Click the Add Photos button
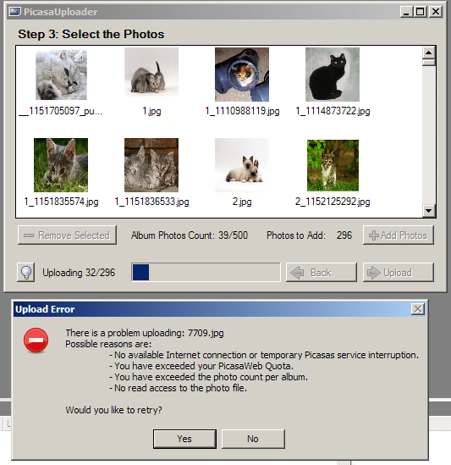 399,235
